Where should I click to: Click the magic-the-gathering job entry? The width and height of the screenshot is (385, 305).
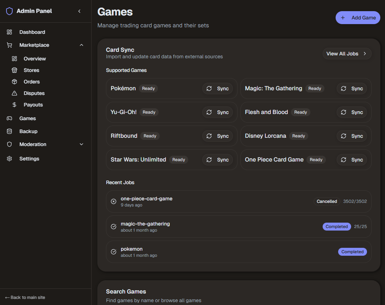click(238, 227)
